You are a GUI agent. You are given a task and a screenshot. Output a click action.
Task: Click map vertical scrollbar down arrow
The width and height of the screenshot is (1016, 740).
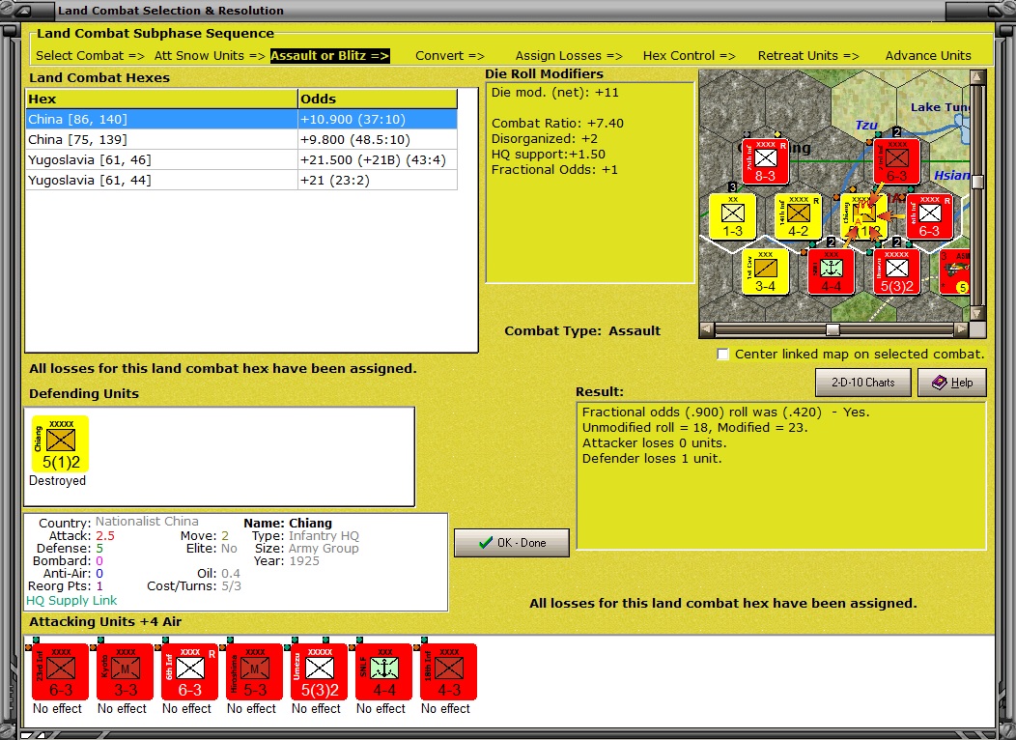point(977,314)
